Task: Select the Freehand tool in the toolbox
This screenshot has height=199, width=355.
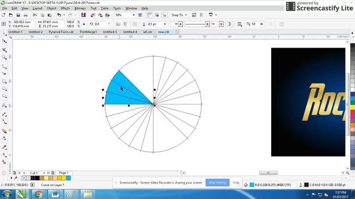Action: pyautogui.click(x=4, y=66)
